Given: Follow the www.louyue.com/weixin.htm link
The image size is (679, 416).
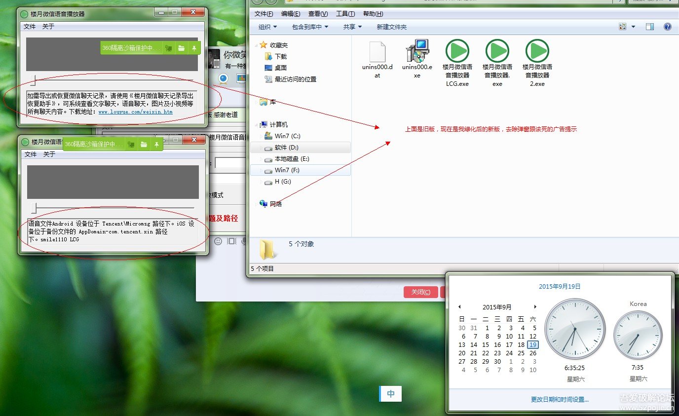Looking at the screenshot, I should (x=135, y=112).
